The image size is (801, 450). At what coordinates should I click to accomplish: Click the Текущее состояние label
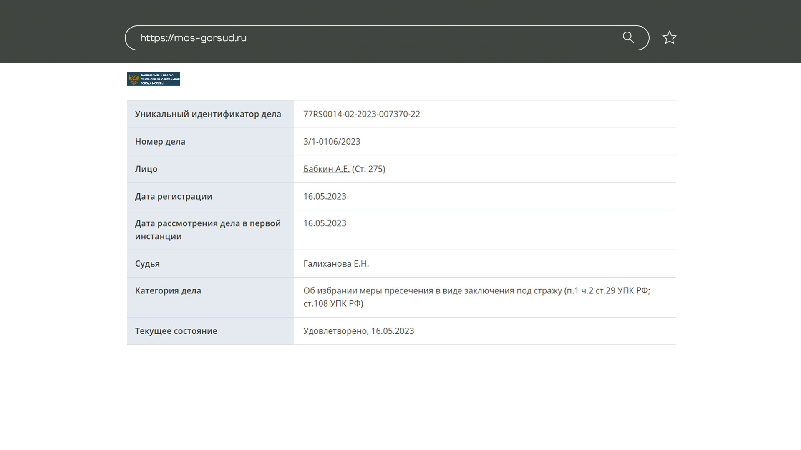click(176, 331)
